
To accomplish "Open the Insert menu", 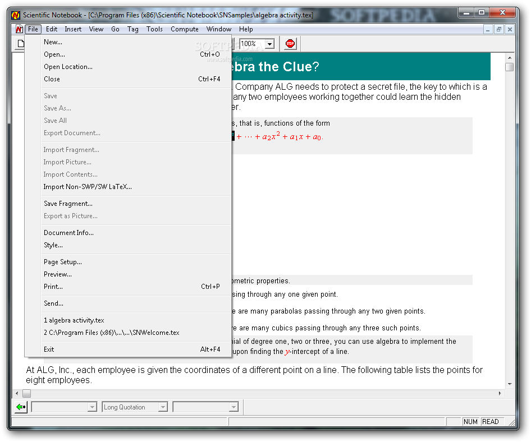I will [73, 29].
